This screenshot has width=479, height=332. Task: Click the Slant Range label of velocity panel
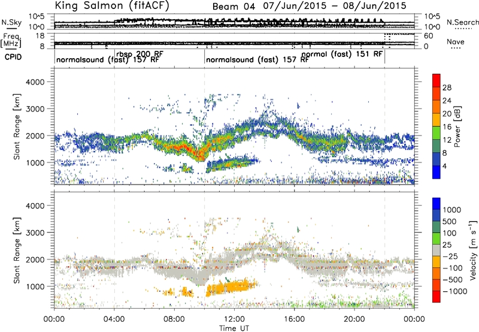[17, 250]
